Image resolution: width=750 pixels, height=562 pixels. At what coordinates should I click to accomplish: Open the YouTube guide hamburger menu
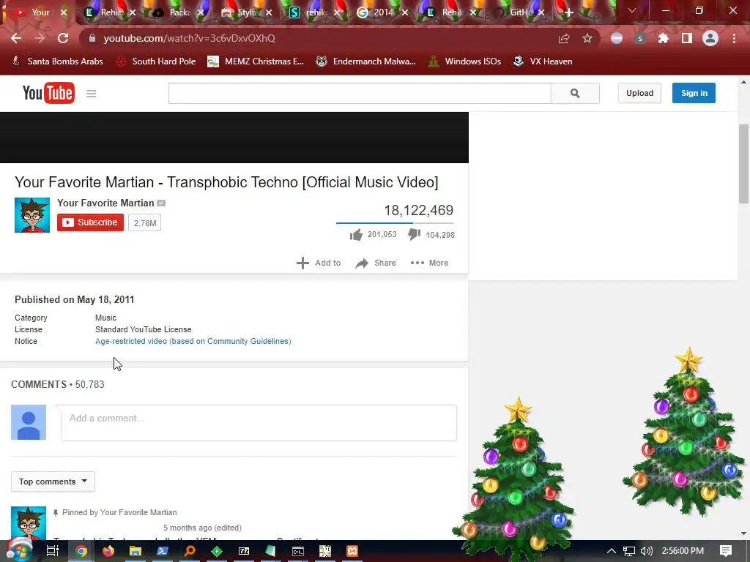point(91,94)
